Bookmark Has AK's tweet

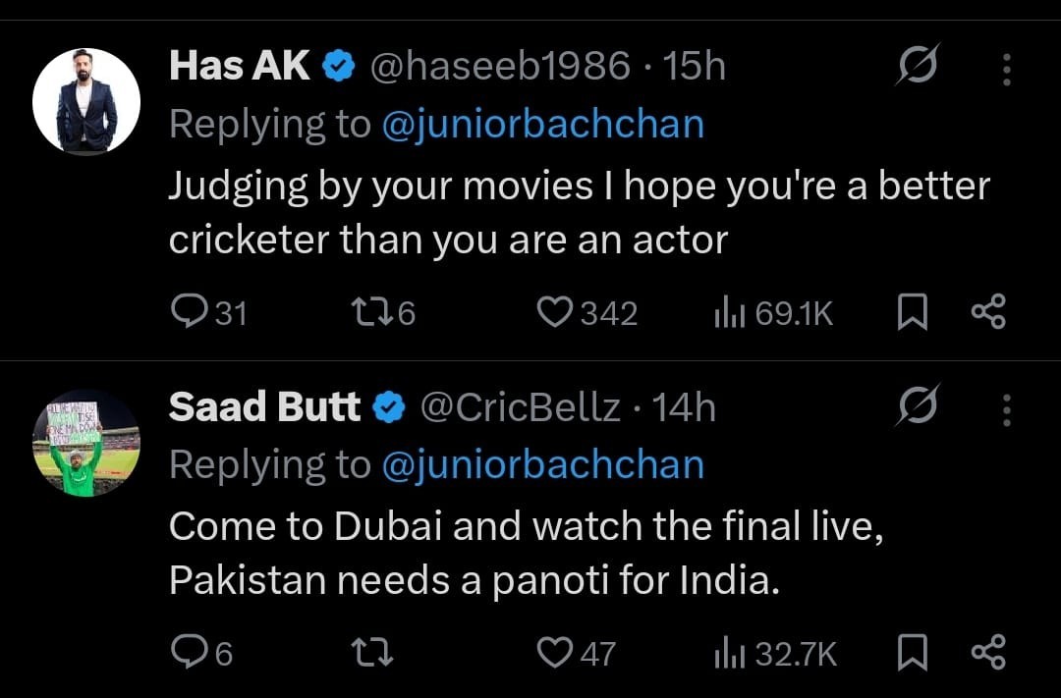(914, 313)
